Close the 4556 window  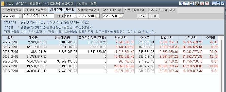click(x=222, y=4)
